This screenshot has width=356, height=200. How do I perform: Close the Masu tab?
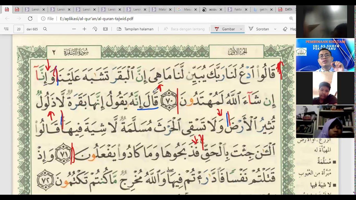click(x=196, y=9)
